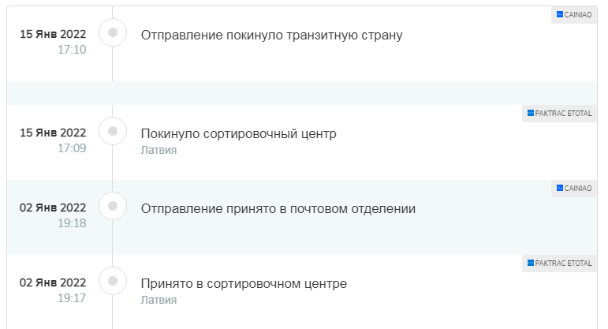The width and height of the screenshot is (608, 329).
Task: Click "Латвия" under "Принято в сортировочном центре"
Action: pos(159,300)
